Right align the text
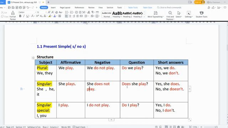The image size is (228, 128). [x=74, y=16]
